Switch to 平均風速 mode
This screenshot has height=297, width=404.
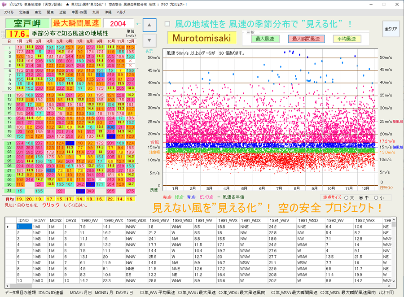click(x=347, y=39)
